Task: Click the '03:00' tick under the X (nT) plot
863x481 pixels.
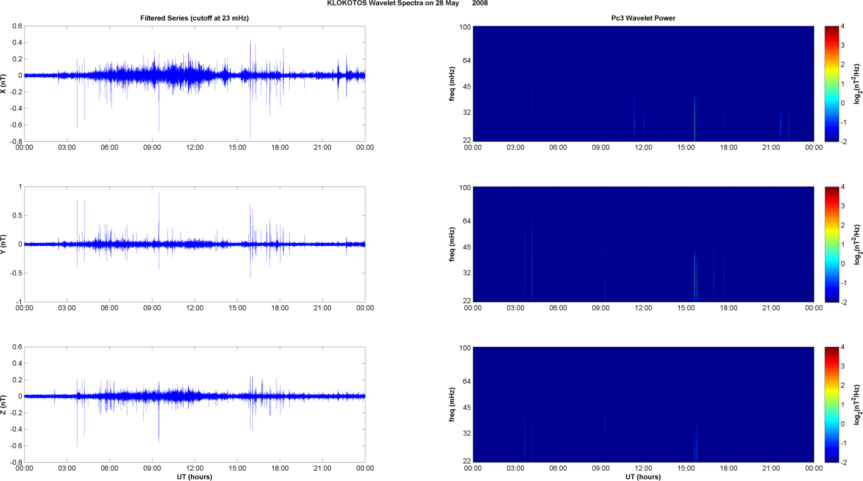Action: pos(67,148)
